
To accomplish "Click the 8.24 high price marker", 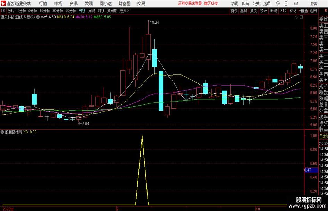I will pos(155,23).
